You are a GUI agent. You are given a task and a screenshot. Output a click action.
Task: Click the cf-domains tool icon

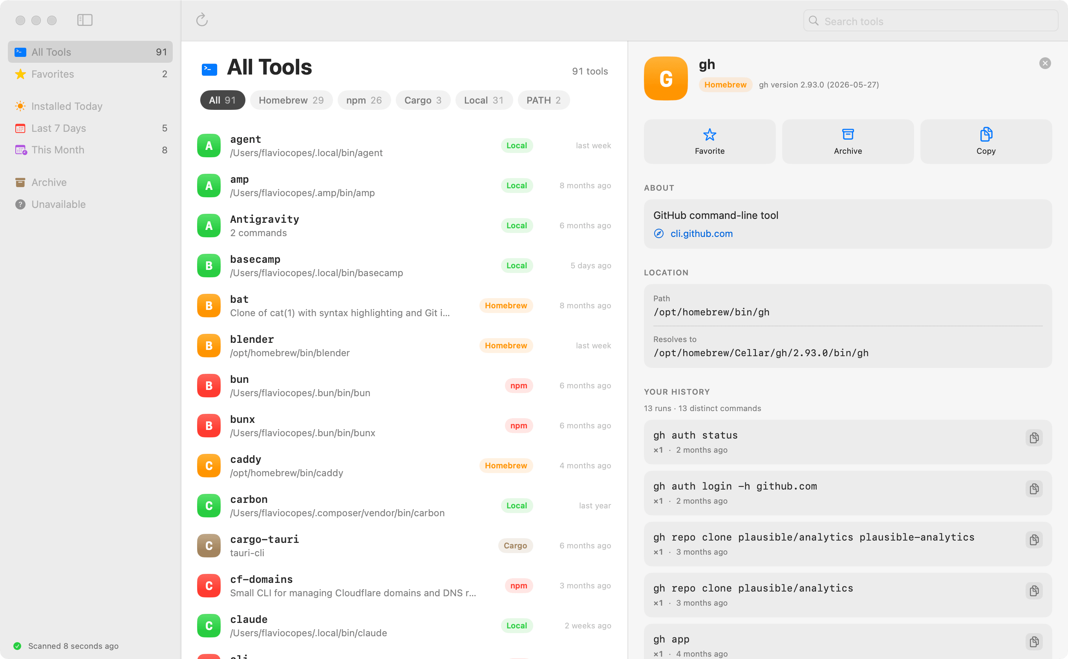coord(209,586)
